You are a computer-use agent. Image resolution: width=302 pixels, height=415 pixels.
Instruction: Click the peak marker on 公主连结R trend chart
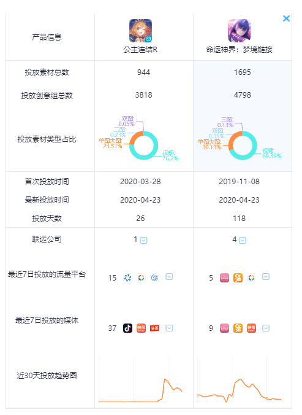pos(167,381)
